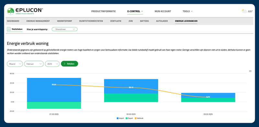Screen dimensions: 259x127
Task: Go to the ENERGIE MANAGEMENT tab
Action: (38, 21)
